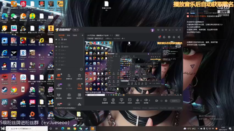Toggle lock on the first source layer
Screen dimensions: 234x131
[x=59, y=40]
